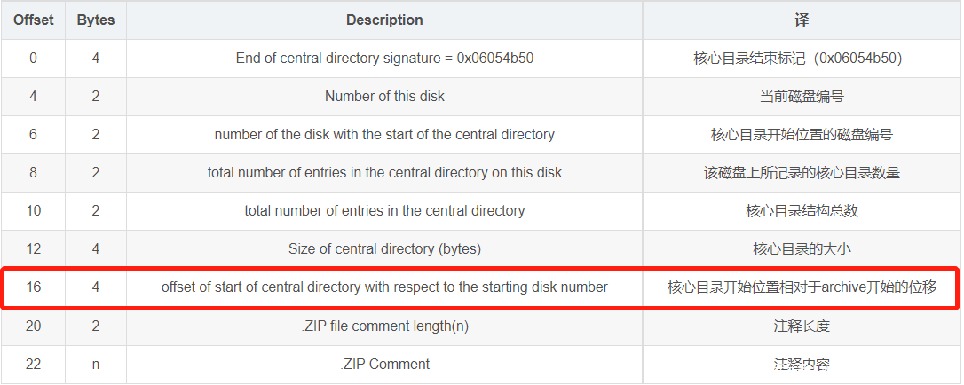Click the row about disk with start of central directory
The height and width of the screenshot is (385, 964).
tap(384, 135)
